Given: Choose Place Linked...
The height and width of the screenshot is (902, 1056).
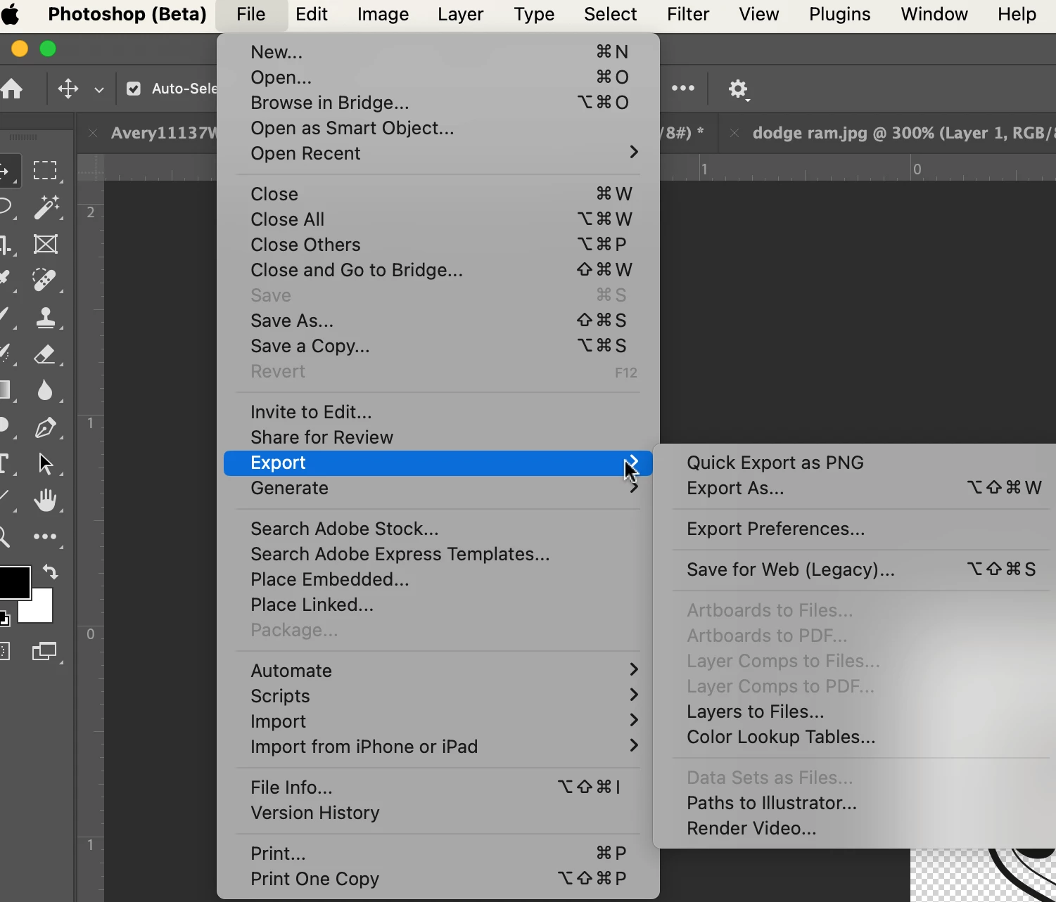Looking at the screenshot, I should coord(438,605).
